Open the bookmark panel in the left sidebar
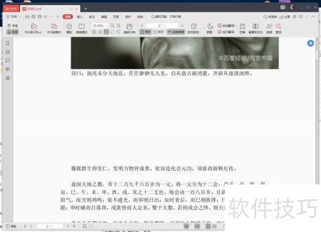This screenshot has width=321, height=232. coord(8,43)
